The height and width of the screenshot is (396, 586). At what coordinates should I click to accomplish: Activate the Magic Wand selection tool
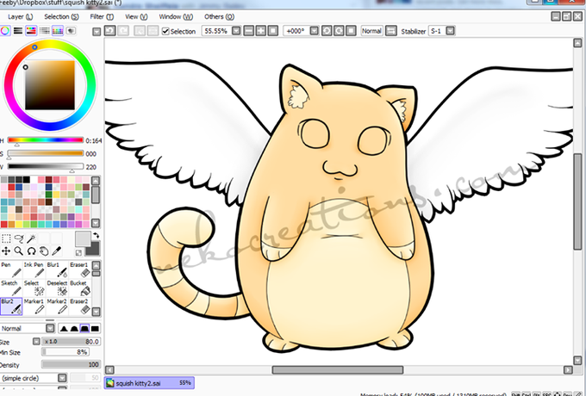31,238
